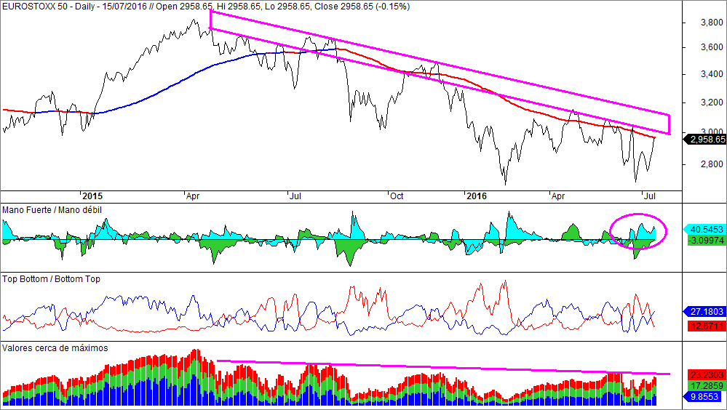Click the 3,400 price axis label

(712, 74)
